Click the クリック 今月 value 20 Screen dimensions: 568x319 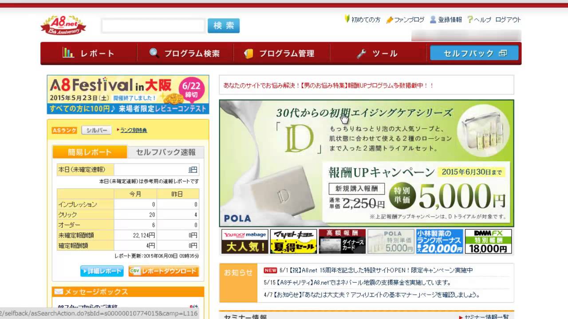[152, 215]
